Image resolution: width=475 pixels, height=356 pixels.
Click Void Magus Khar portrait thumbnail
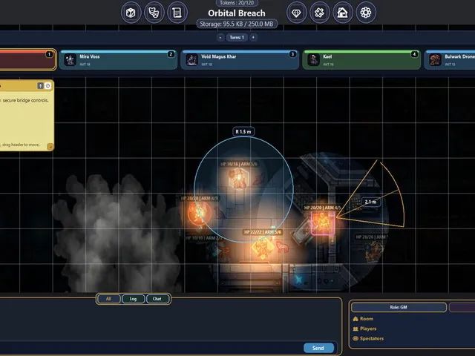point(192,59)
